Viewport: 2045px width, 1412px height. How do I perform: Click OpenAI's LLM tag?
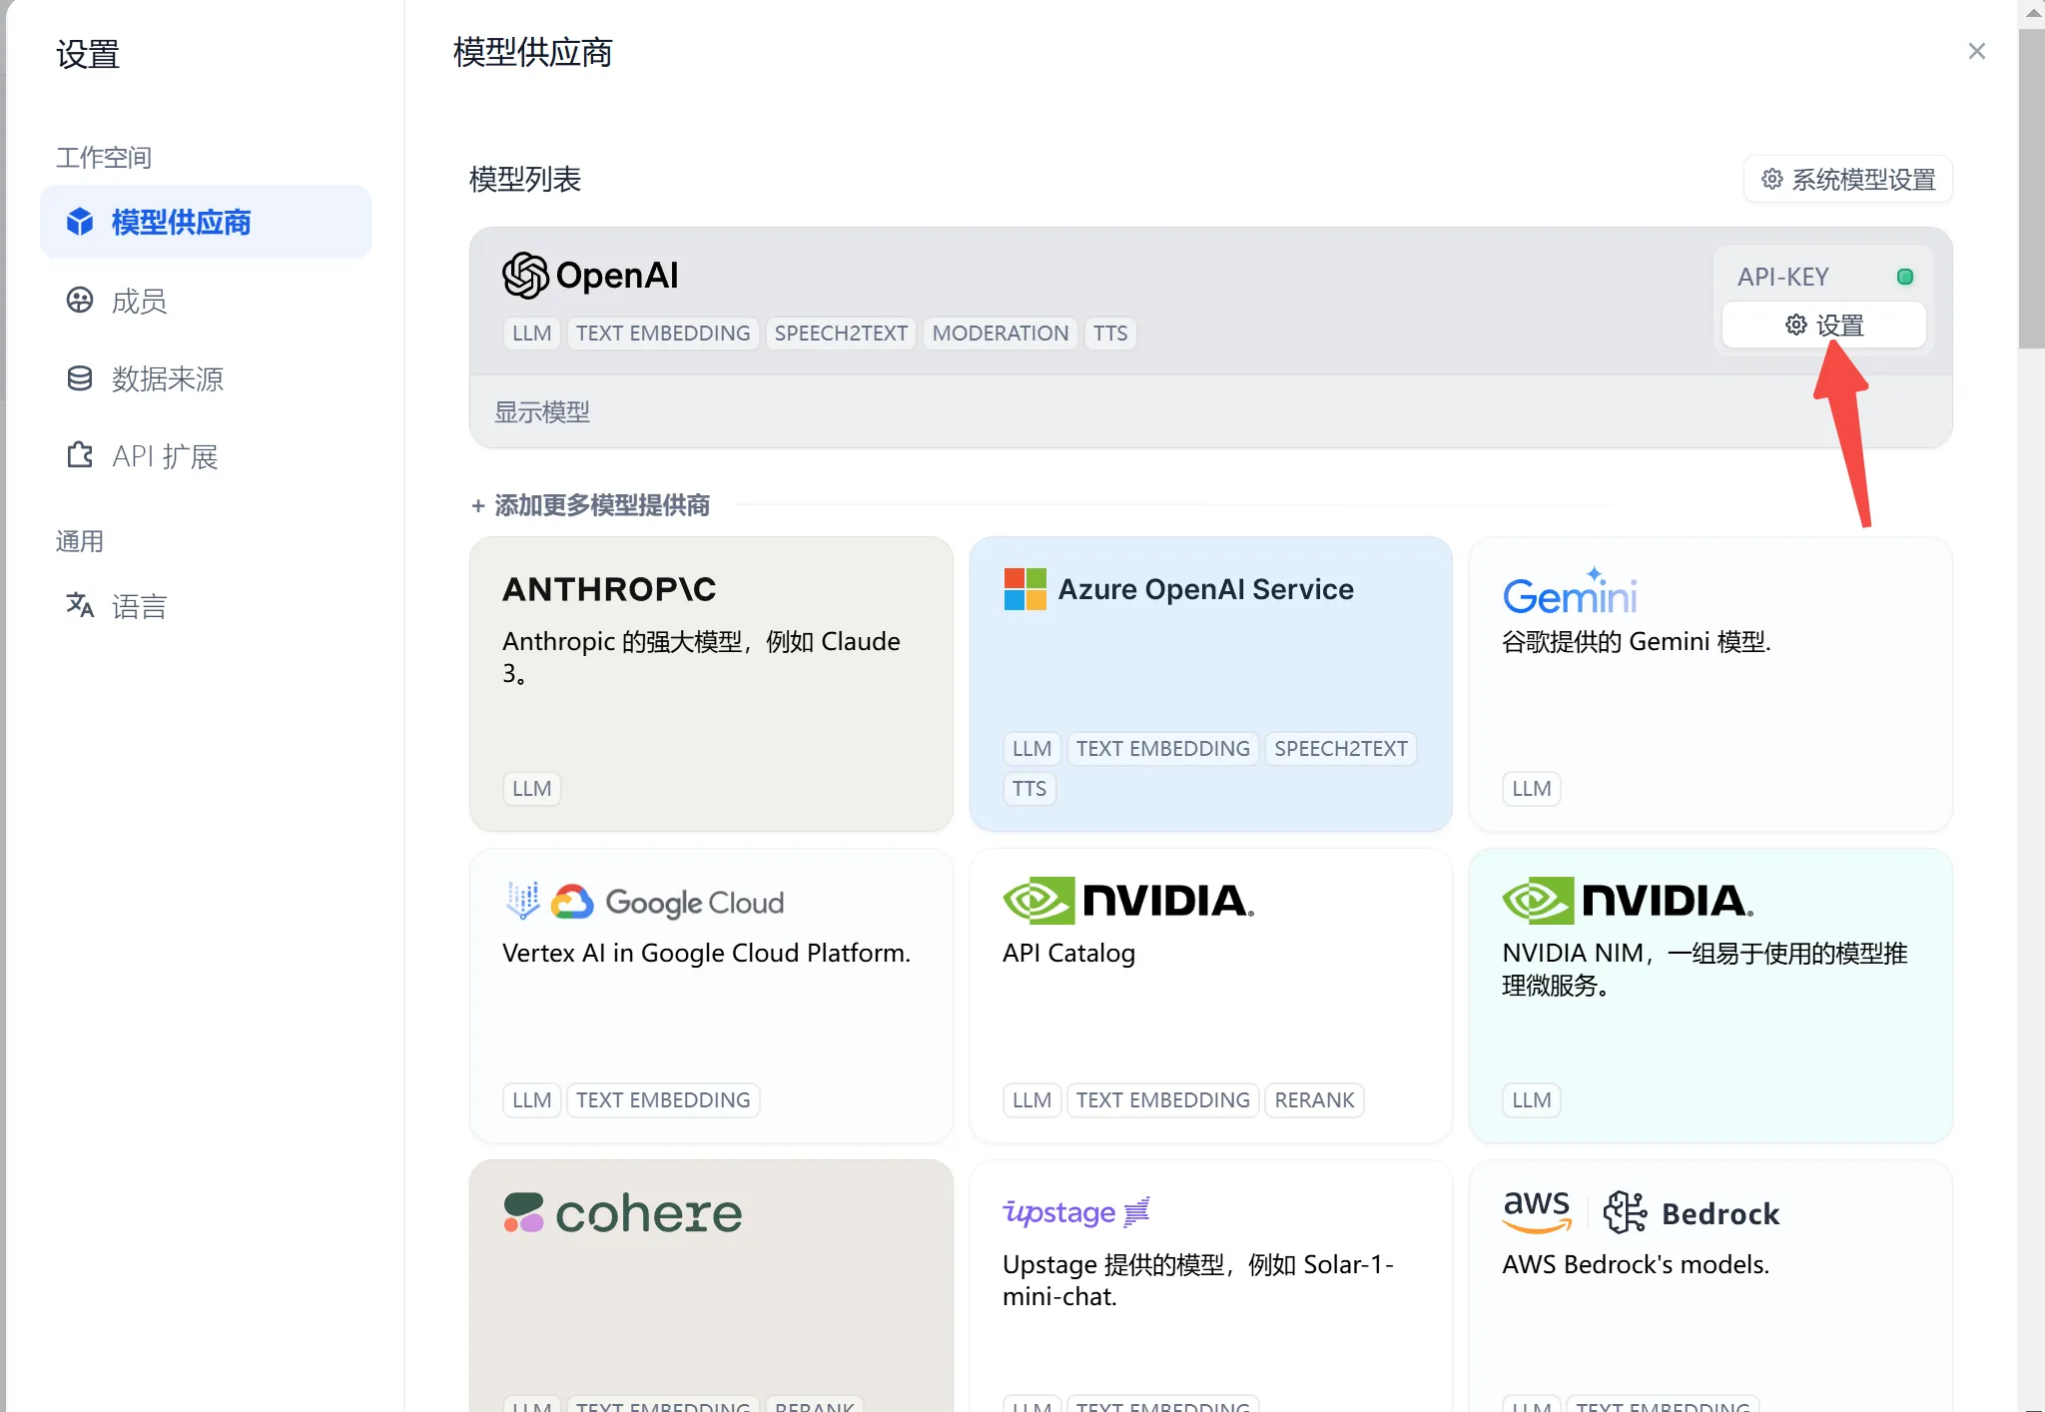click(x=531, y=334)
